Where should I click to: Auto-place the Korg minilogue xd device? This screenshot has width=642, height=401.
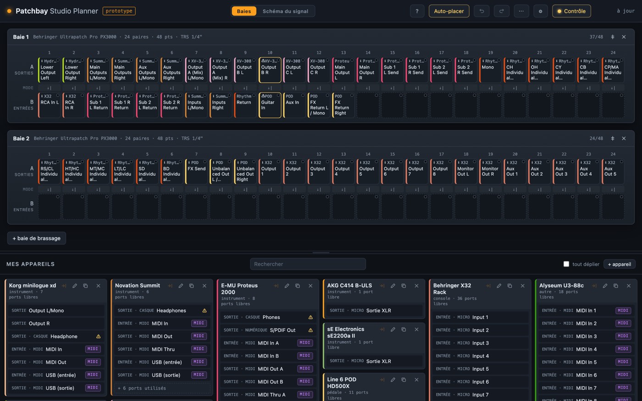click(64, 286)
